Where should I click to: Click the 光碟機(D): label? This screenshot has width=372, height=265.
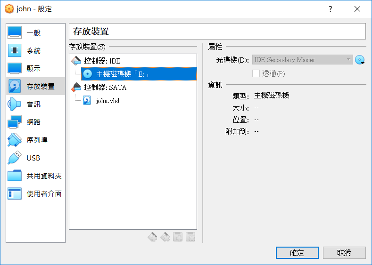coord(232,60)
